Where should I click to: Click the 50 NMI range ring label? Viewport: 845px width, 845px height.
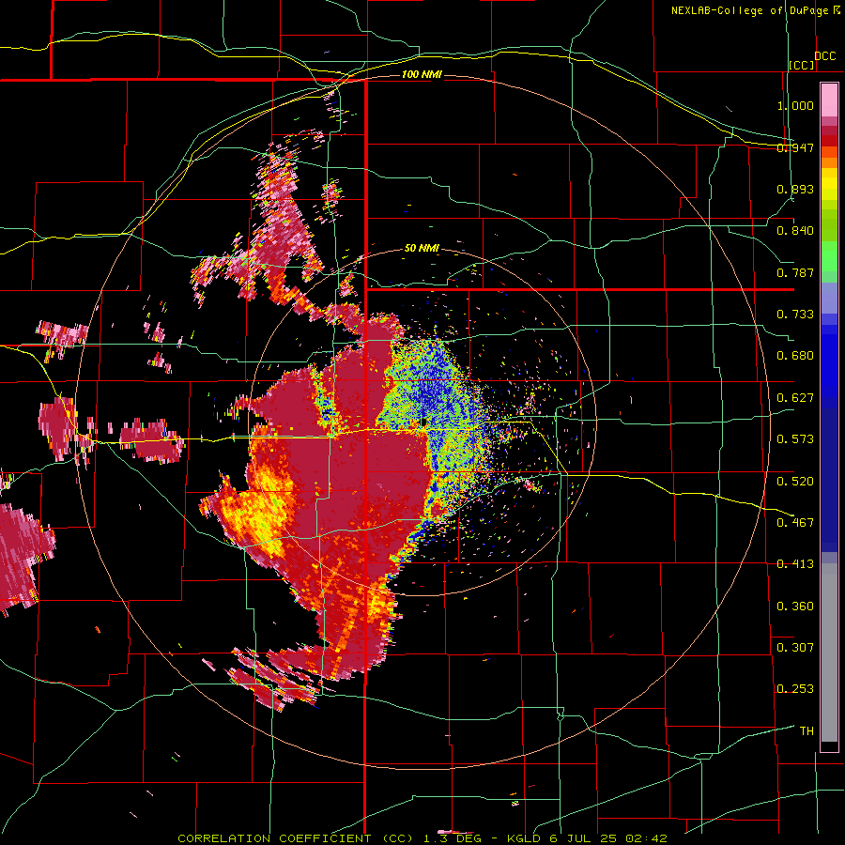(422, 249)
